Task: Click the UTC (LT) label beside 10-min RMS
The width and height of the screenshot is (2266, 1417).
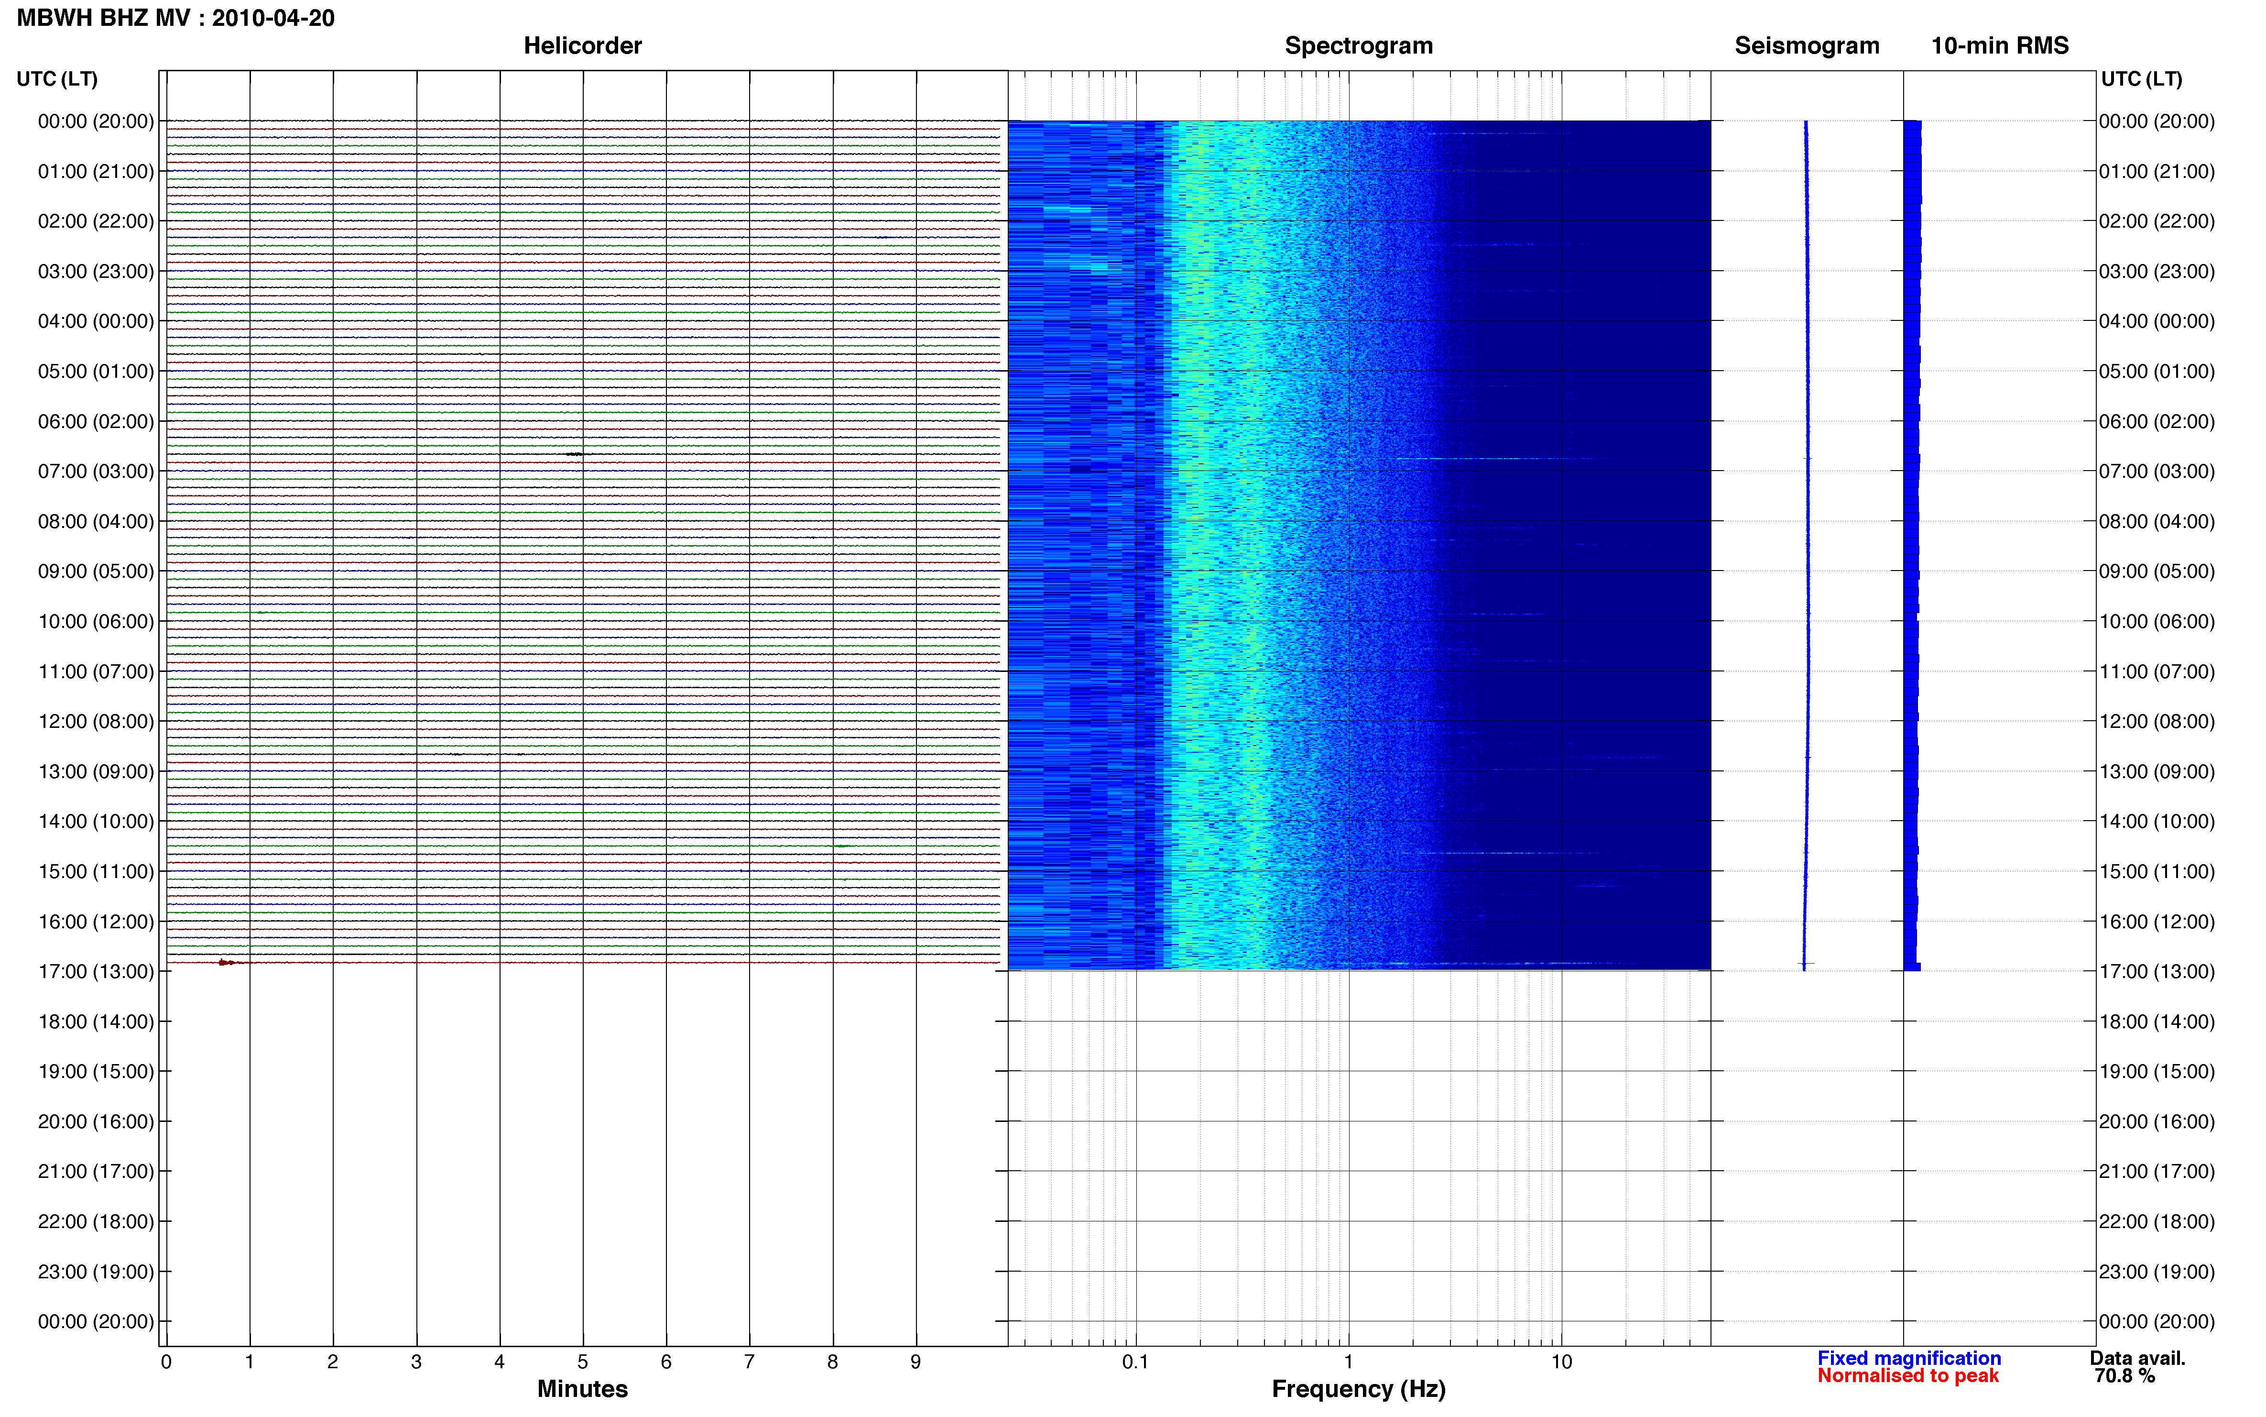Action: [x=2141, y=79]
